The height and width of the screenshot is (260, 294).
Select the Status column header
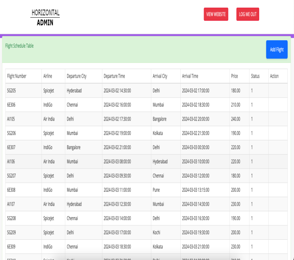coord(255,76)
